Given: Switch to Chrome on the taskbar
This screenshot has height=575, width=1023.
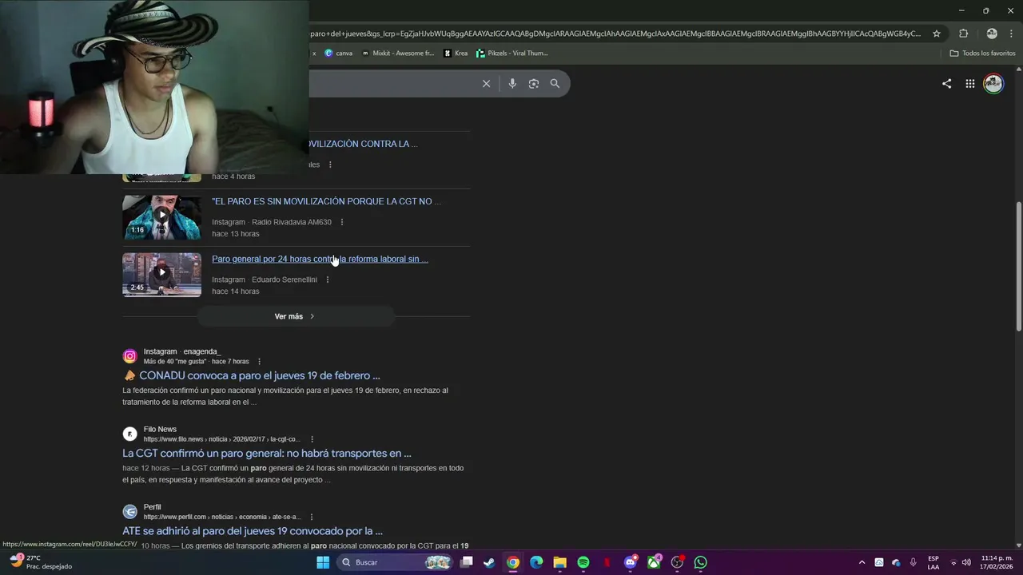Looking at the screenshot, I should tap(512, 562).
